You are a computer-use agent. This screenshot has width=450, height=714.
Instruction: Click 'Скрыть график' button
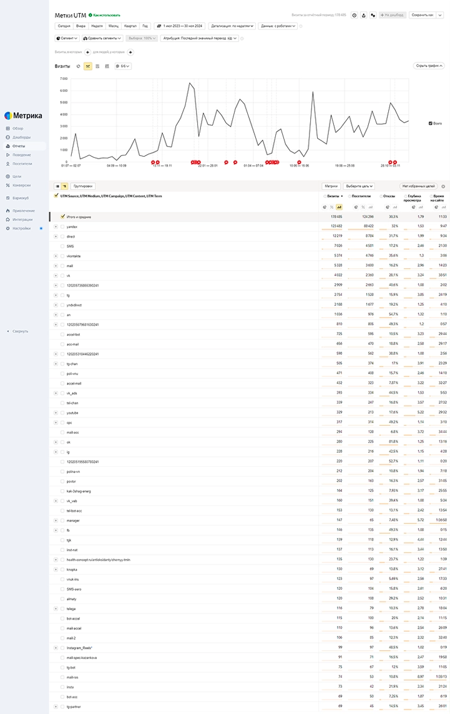pyautogui.click(x=429, y=66)
